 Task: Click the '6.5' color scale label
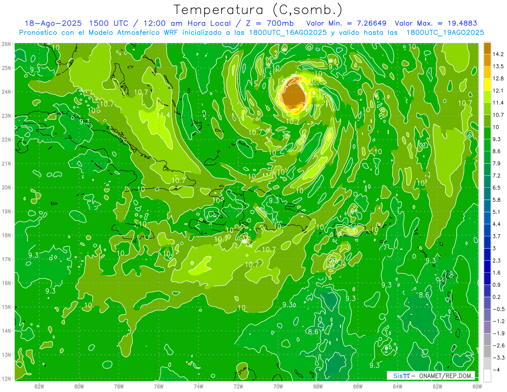click(x=497, y=188)
